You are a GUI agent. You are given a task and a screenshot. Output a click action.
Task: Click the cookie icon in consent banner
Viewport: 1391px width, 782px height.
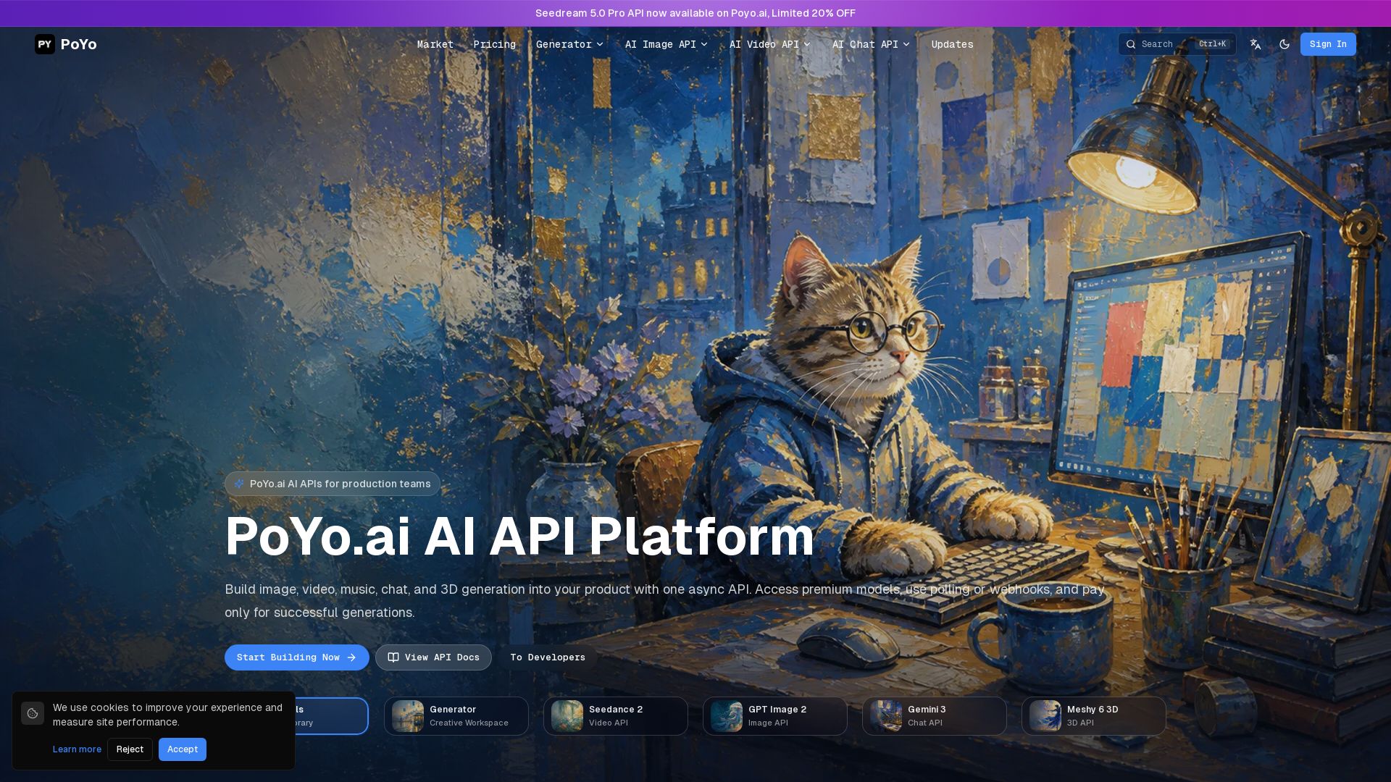click(33, 713)
